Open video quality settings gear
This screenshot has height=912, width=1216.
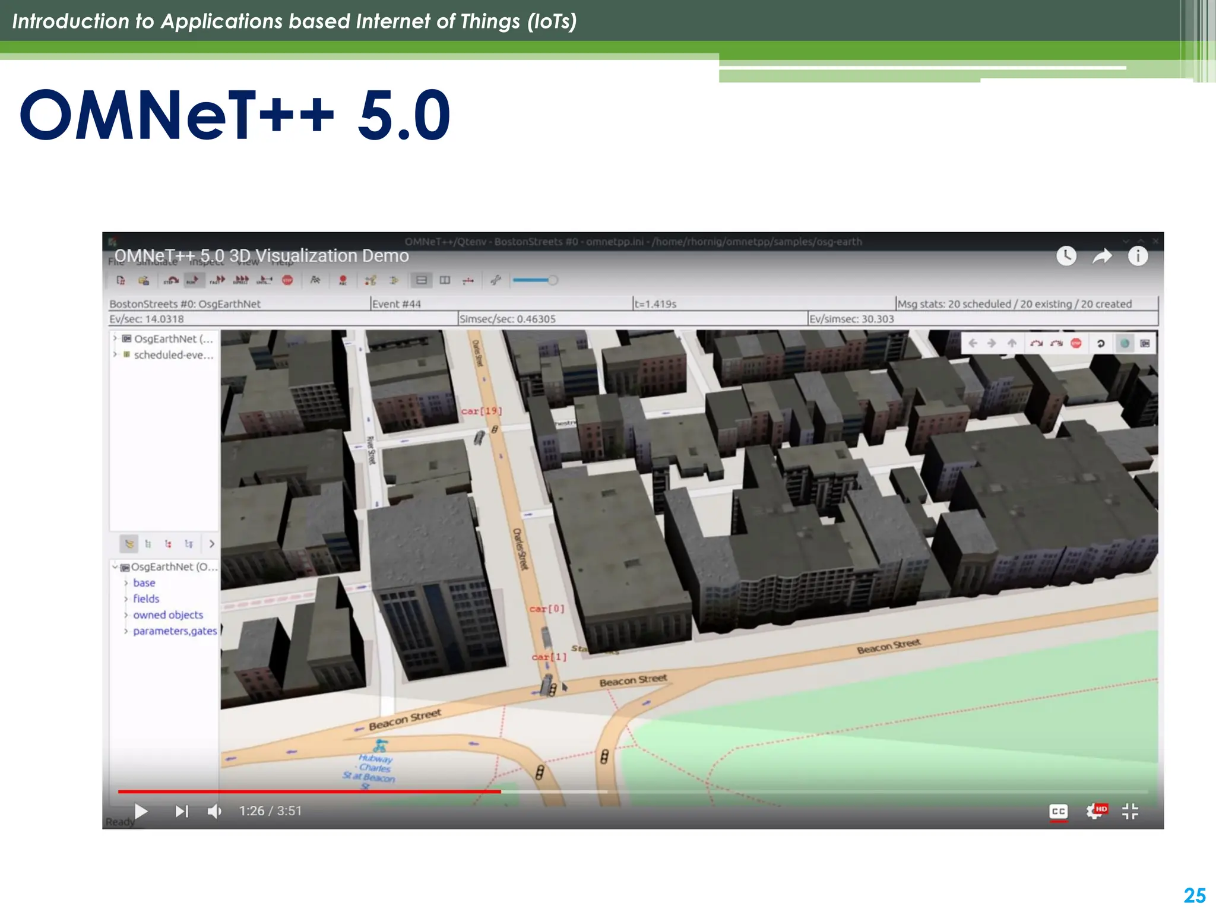click(x=1096, y=811)
